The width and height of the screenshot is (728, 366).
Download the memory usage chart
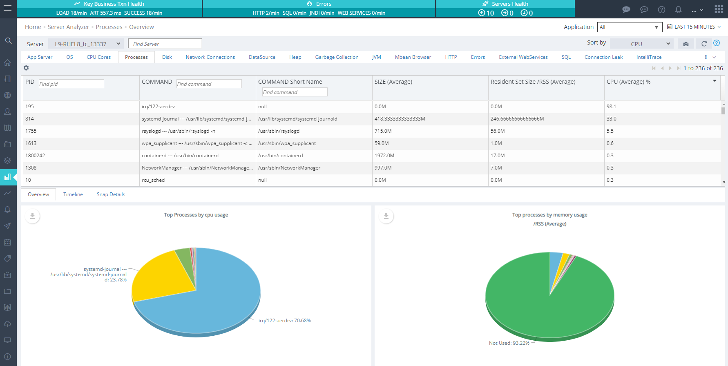coord(386,216)
